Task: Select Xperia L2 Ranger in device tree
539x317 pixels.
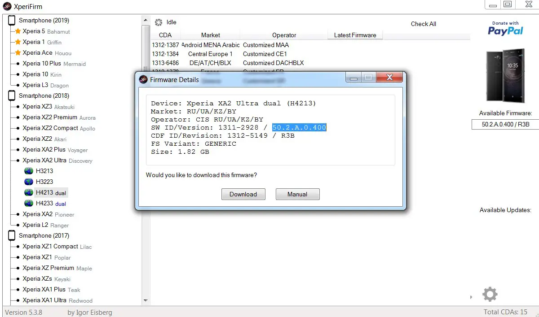Action: pyautogui.click(x=46, y=225)
